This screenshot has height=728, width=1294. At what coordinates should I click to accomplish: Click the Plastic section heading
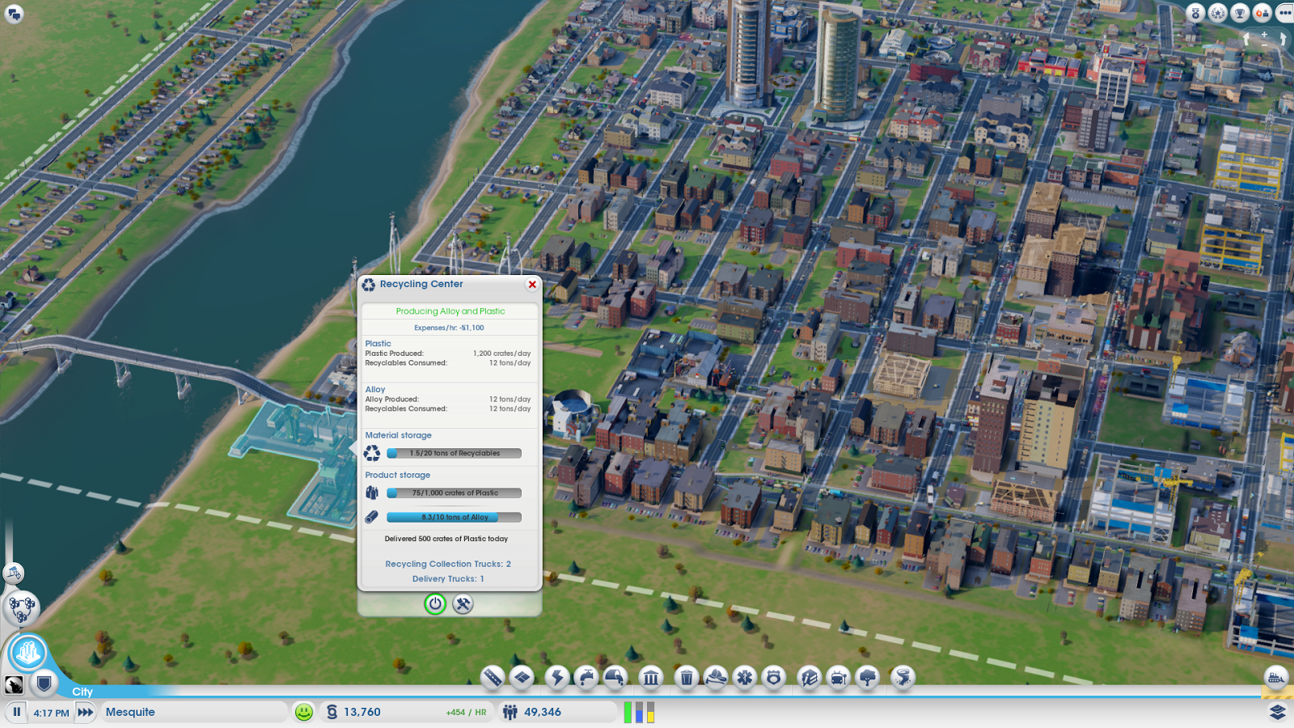(378, 344)
